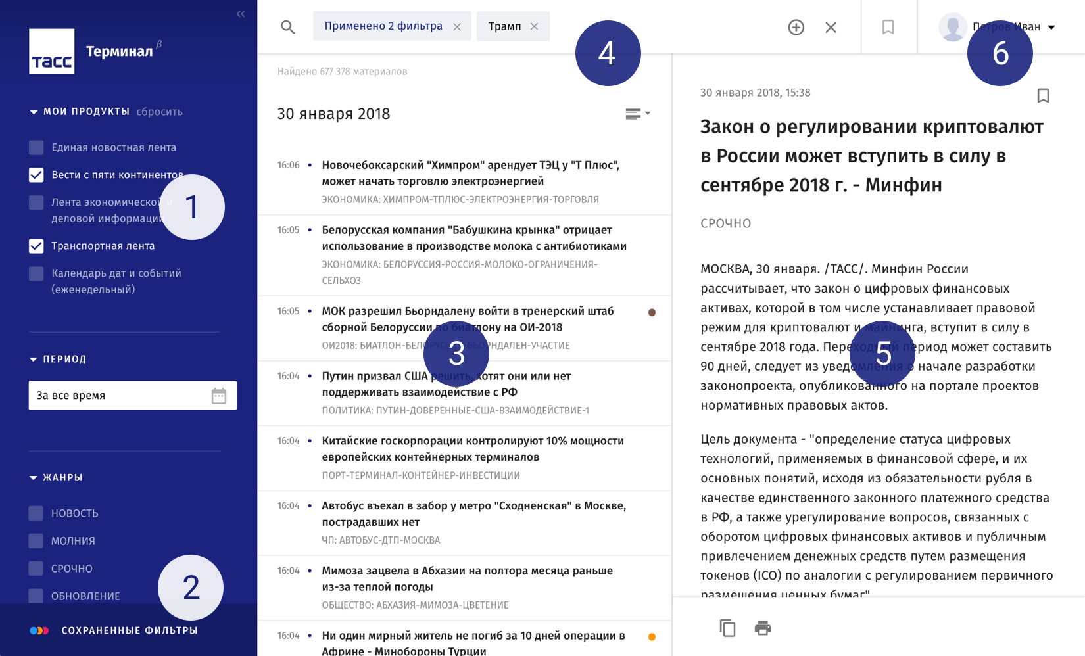Image resolution: width=1085 pixels, height=656 pixels.
Task: Click the 'СРОЧНО' label in article
Action: pos(725,223)
